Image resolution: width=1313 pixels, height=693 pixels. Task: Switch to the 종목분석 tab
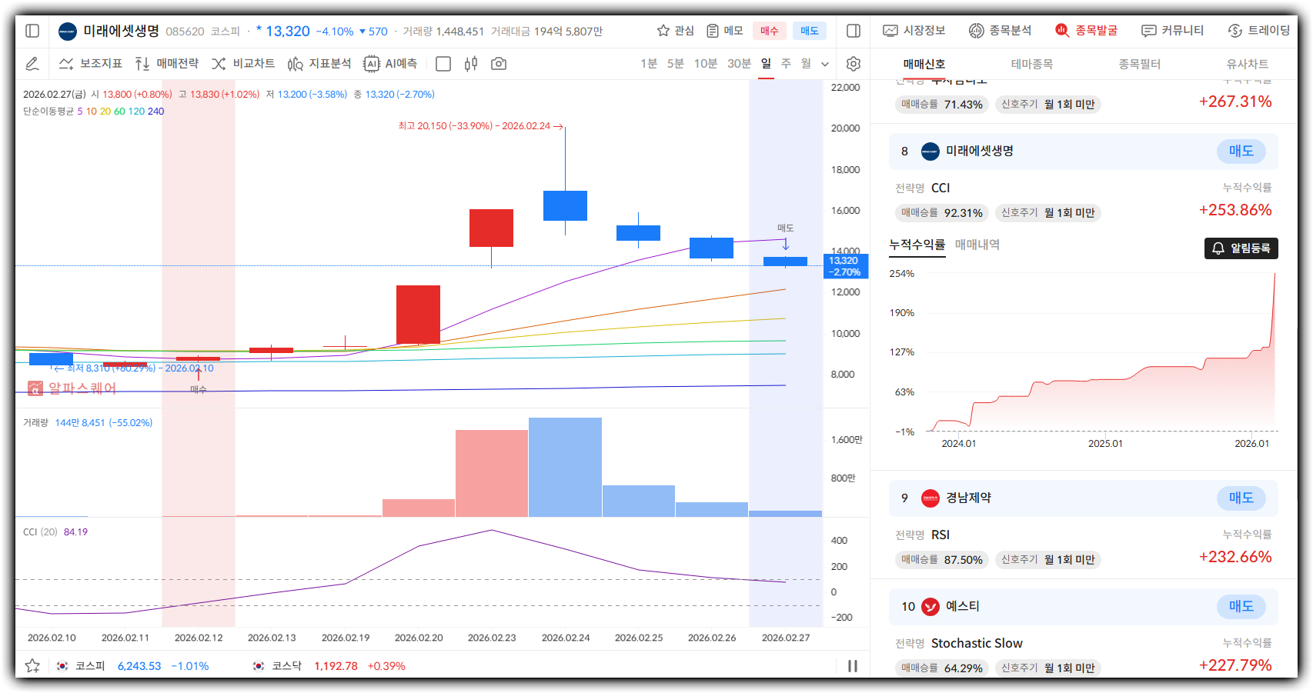pos(1000,31)
